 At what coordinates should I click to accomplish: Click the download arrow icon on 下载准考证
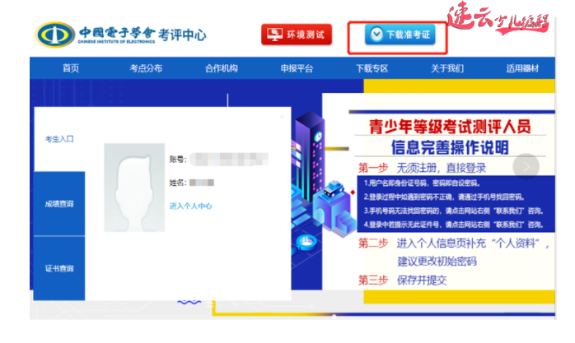pos(376,35)
